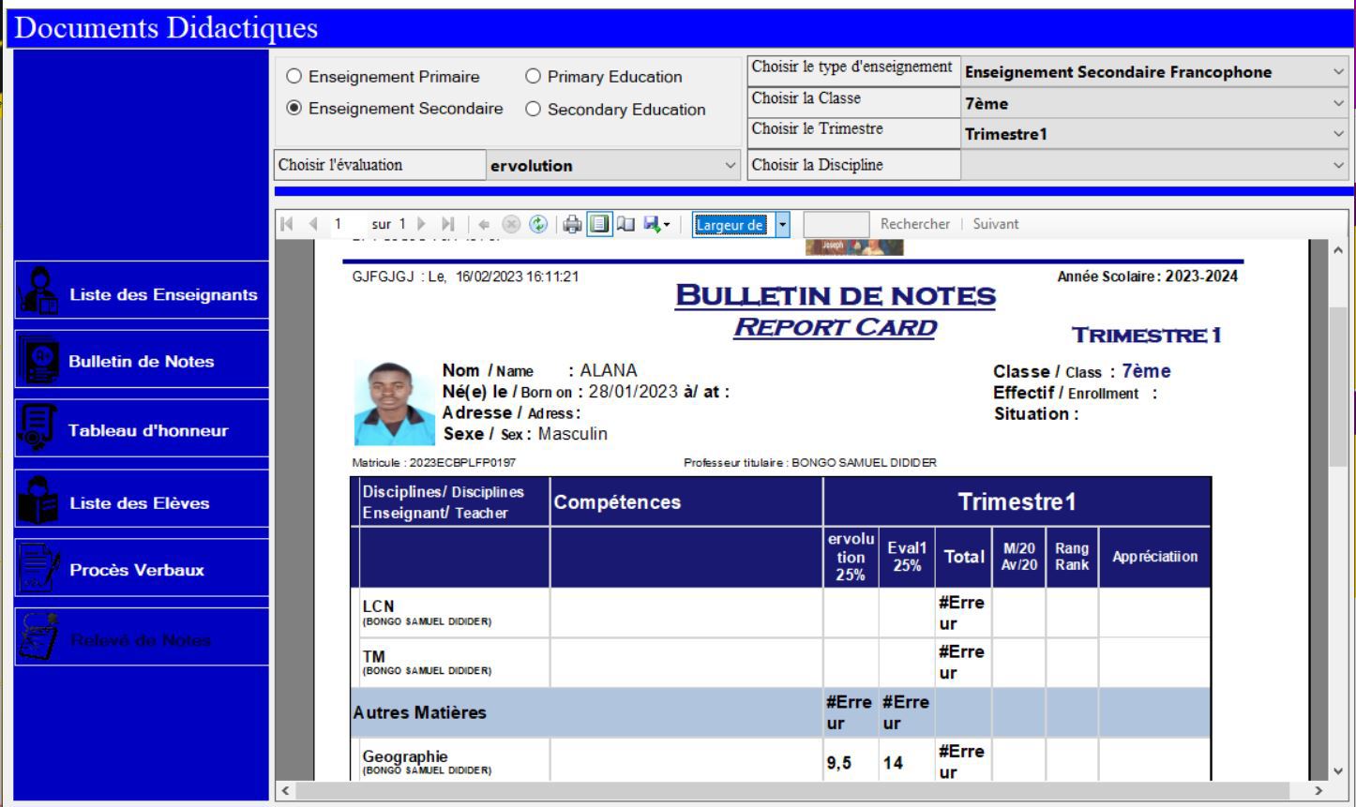Click Suivant to find next
1356x807 pixels.
pos(995,224)
